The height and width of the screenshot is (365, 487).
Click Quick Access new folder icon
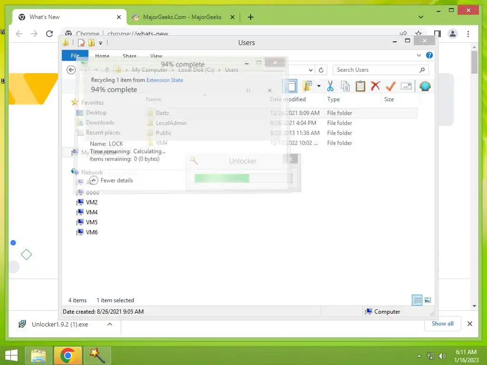91,43
